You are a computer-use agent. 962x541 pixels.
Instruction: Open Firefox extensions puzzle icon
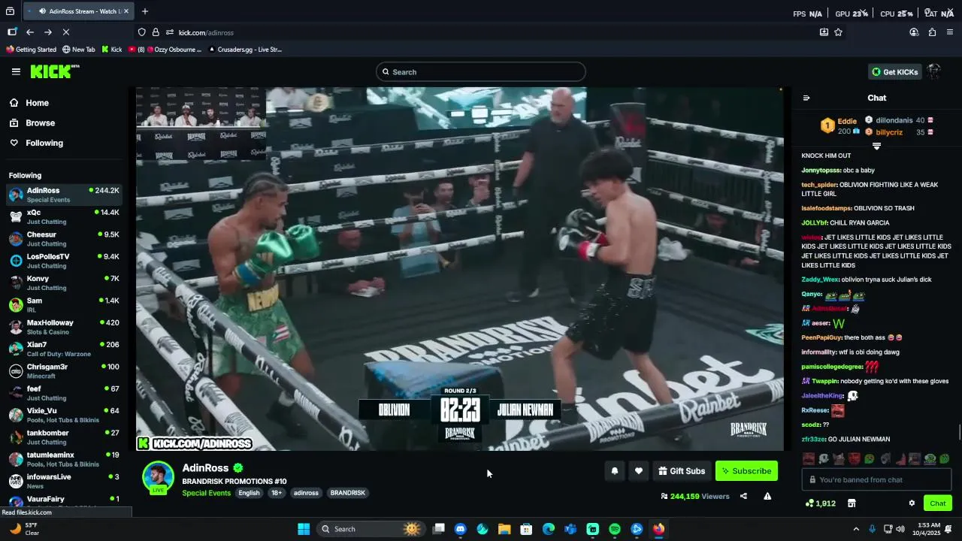tap(932, 32)
